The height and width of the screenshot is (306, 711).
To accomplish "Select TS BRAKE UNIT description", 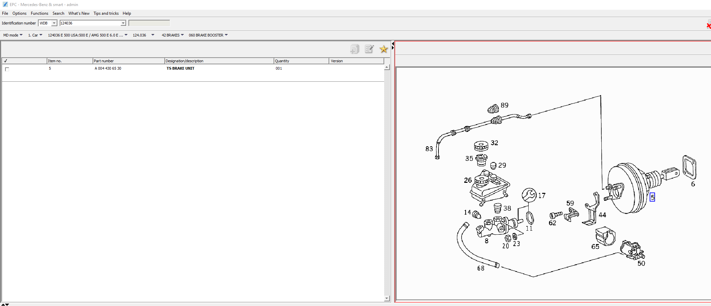I will click(180, 68).
